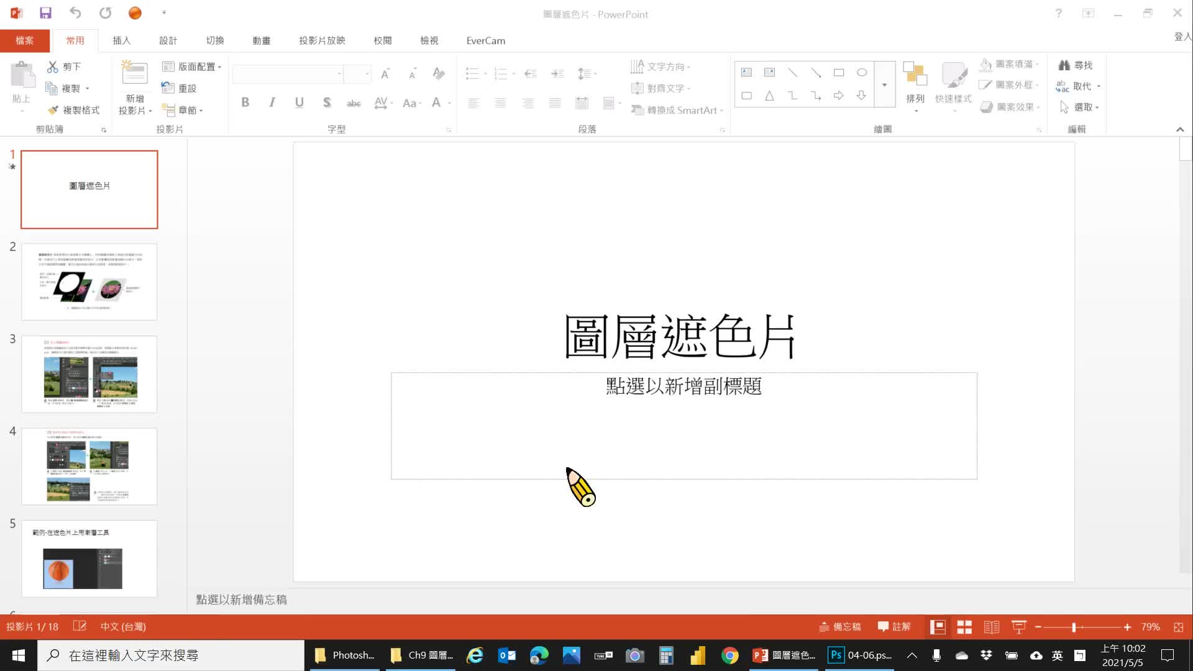The width and height of the screenshot is (1193, 671).
Task: Open the font size combo box
Action: click(x=358, y=74)
